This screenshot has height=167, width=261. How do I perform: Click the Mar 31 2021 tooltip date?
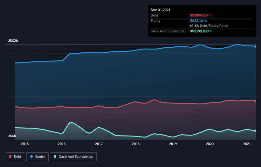pos(161,10)
